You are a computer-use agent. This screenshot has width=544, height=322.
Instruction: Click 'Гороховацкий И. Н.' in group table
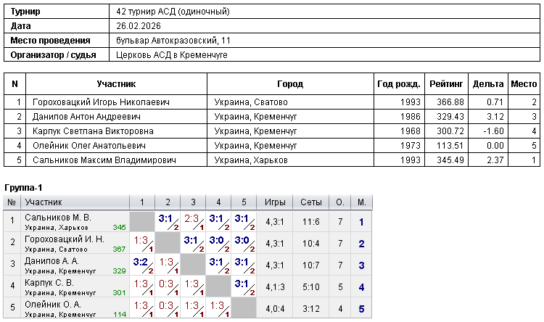click(64, 239)
